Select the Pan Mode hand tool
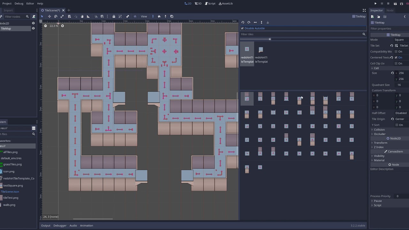 (82, 16)
